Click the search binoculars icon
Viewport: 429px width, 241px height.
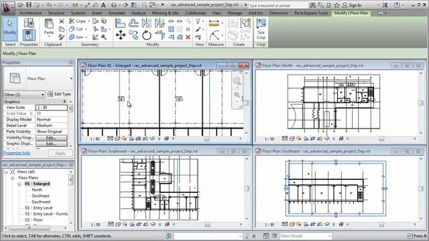click(312, 5)
